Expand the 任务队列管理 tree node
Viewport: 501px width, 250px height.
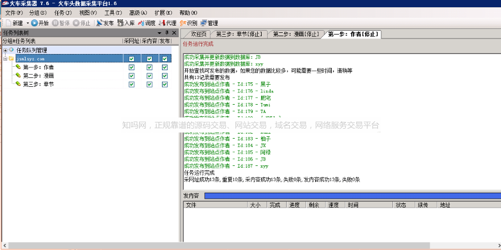click(5, 51)
